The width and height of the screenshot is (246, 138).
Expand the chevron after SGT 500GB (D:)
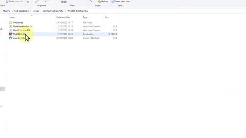31,11
